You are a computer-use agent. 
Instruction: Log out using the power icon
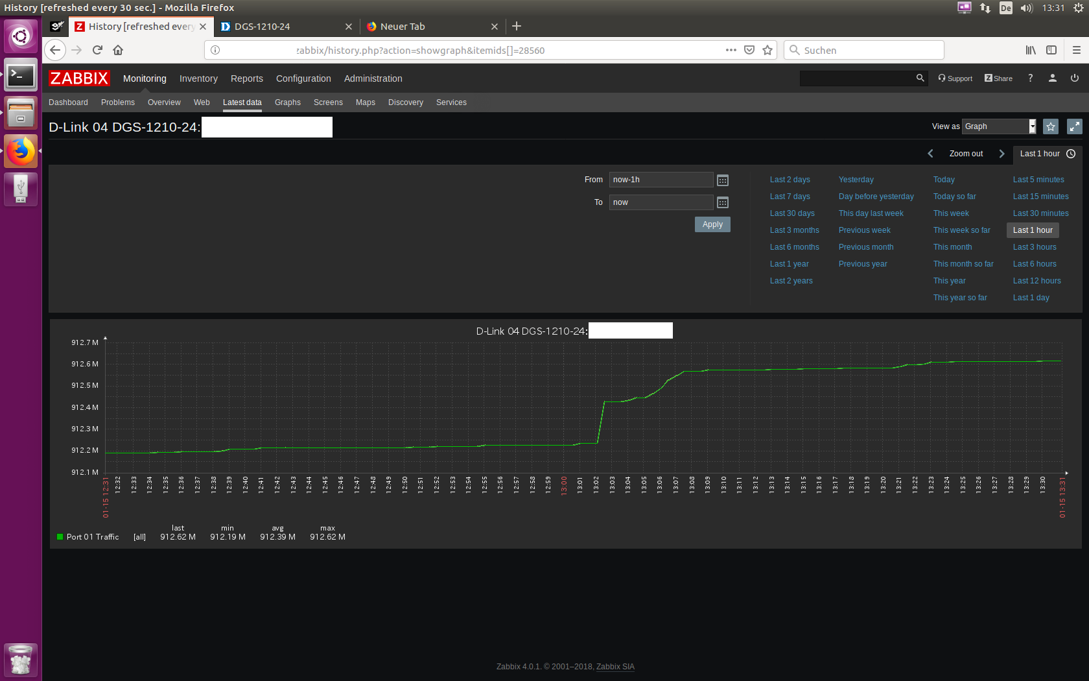point(1074,78)
